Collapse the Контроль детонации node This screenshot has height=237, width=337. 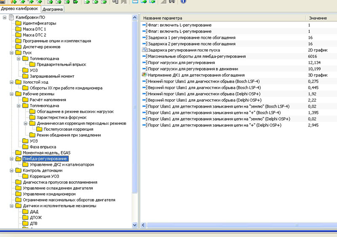point(11,170)
